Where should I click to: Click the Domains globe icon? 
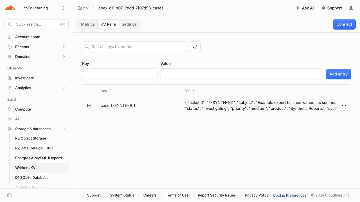pyautogui.click(x=10, y=57)
